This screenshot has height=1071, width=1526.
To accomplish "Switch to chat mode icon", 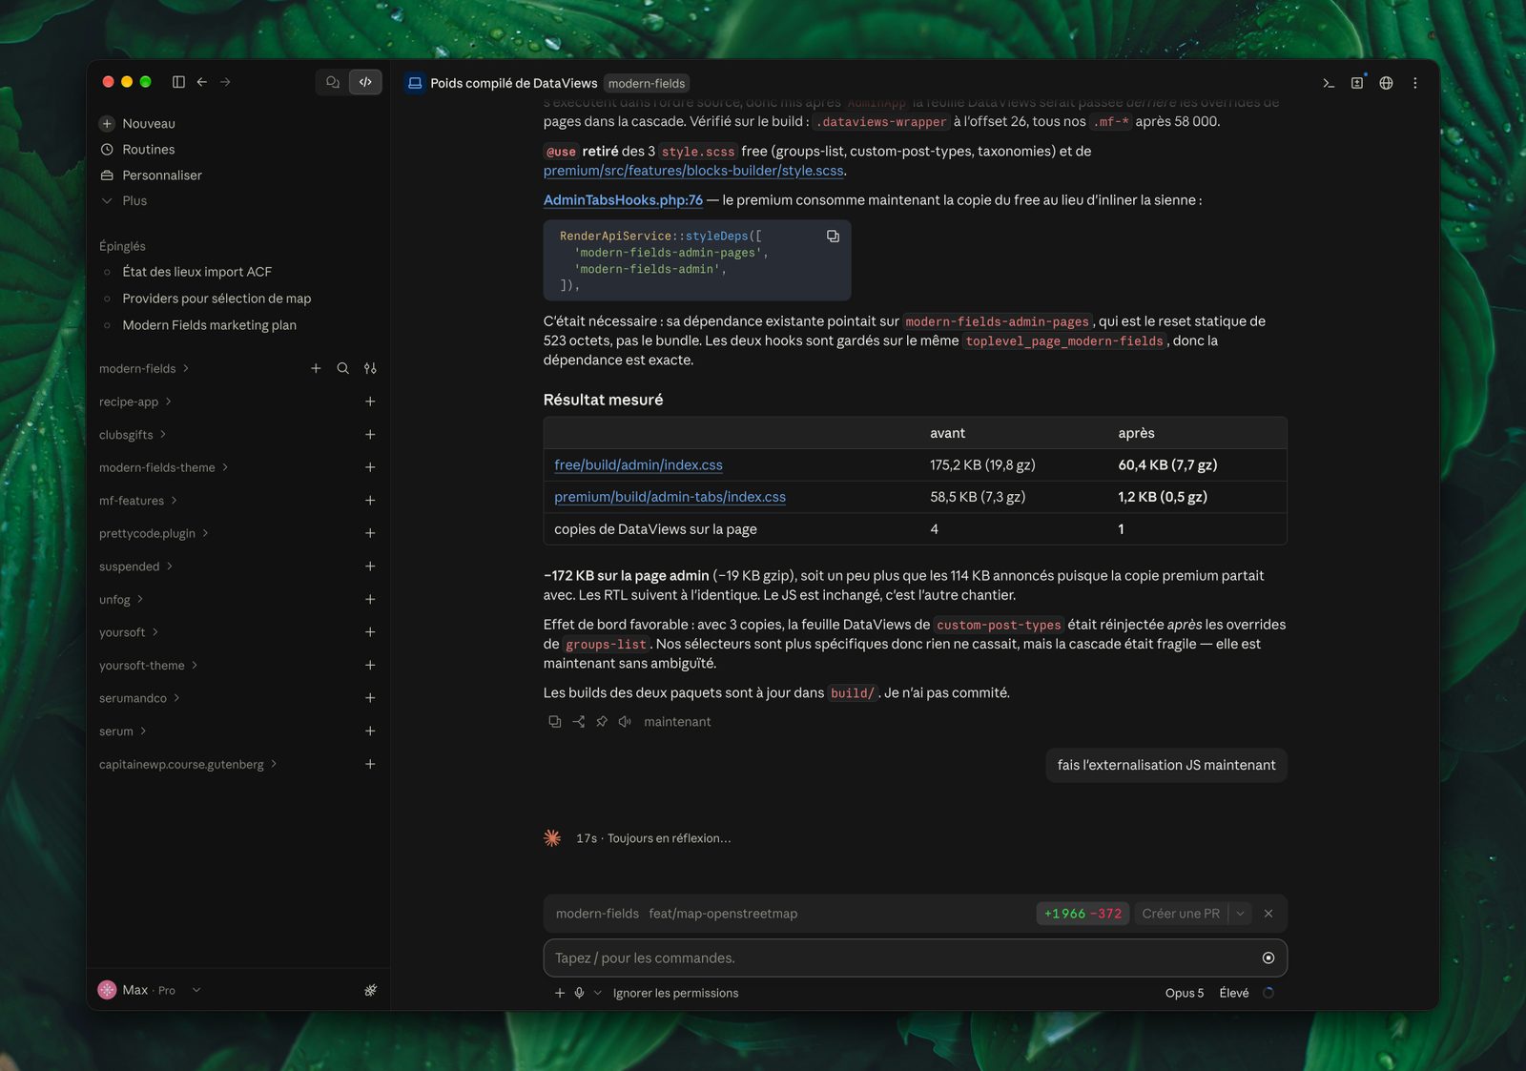I will pos(333,82).
